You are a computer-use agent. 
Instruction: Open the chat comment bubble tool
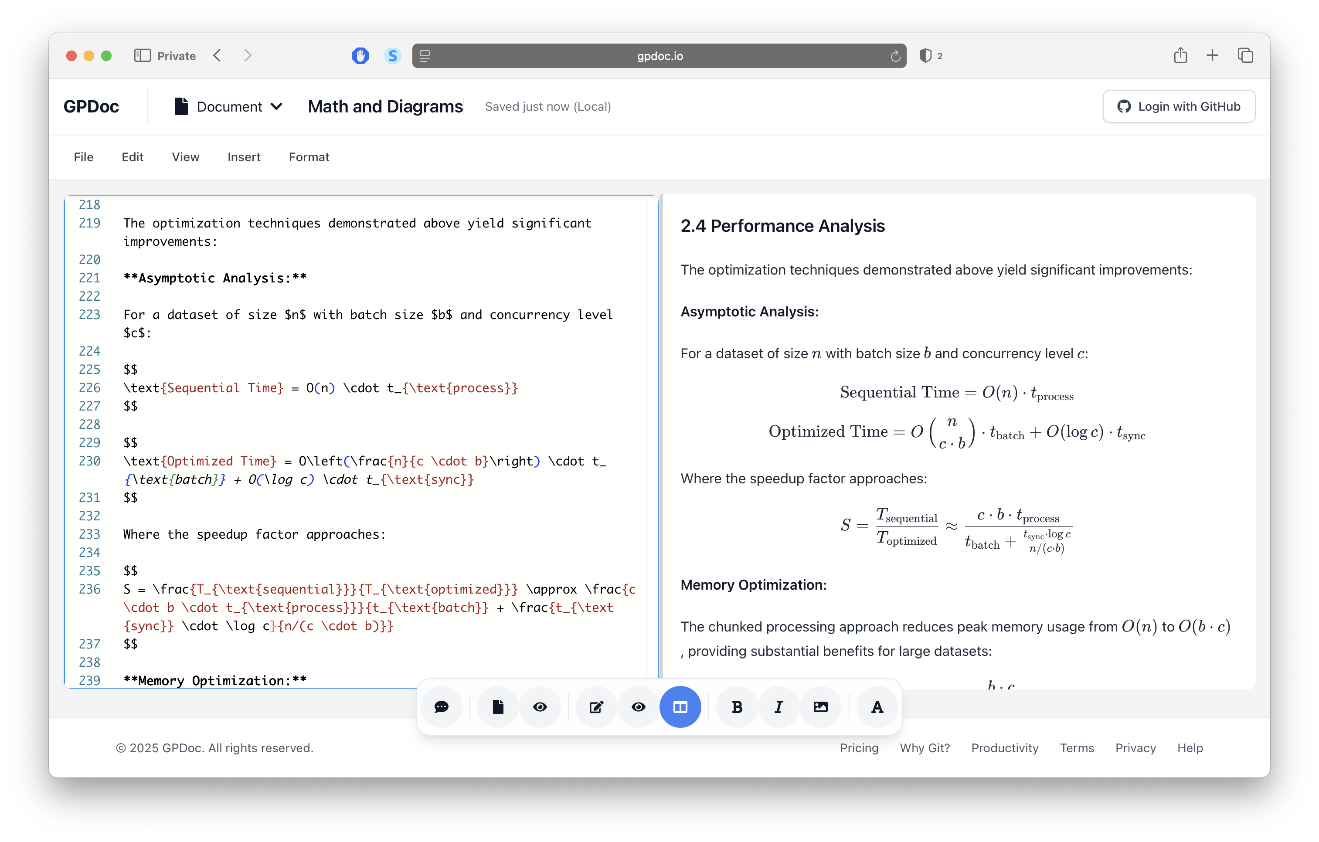click(442, 707)
